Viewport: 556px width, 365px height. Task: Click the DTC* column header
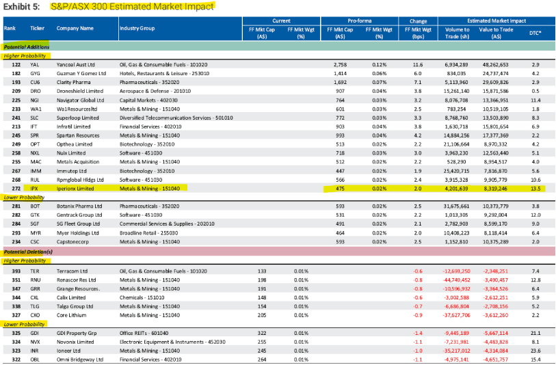pos(535,33)
